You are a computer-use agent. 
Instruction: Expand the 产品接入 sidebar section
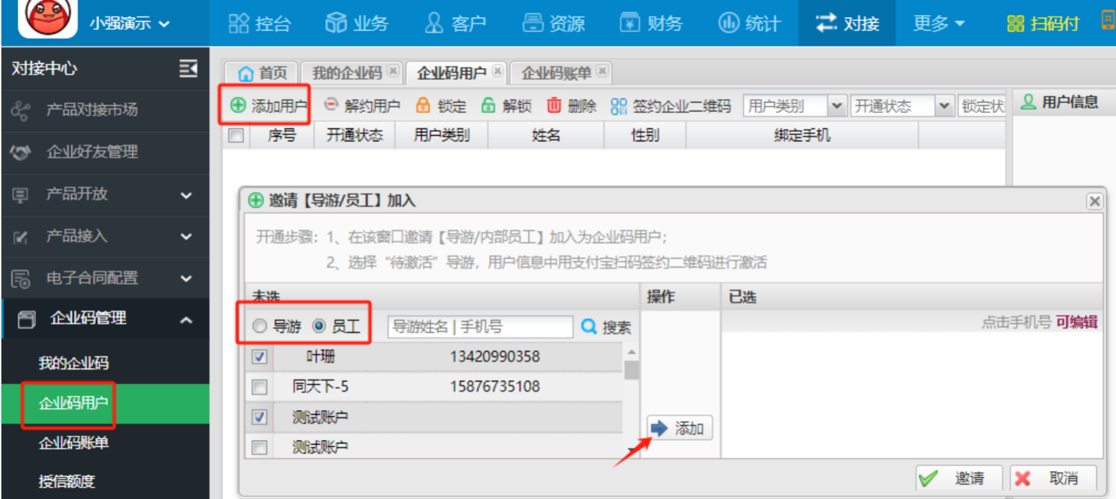[105, 237]
